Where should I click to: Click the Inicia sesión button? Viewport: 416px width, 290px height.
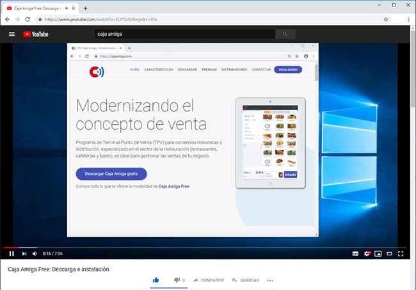tap(288, 70)
